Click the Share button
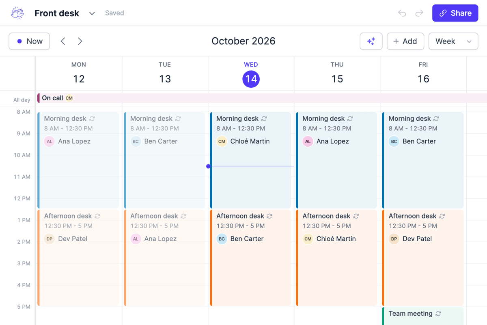Screen dimensions: 487x325 pos(455,13)
